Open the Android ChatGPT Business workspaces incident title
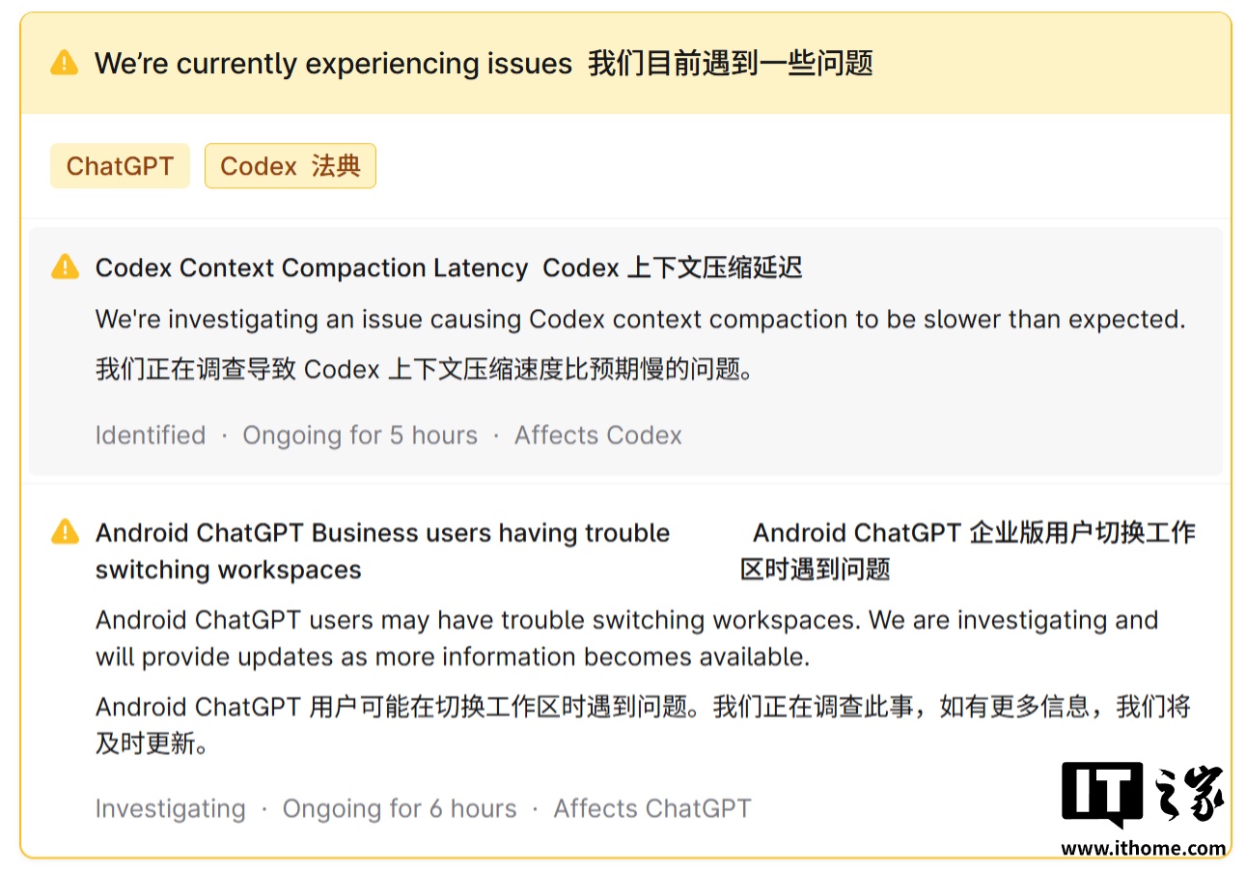The height and width of the screenshot is (872, 1246). pos(382,551)
